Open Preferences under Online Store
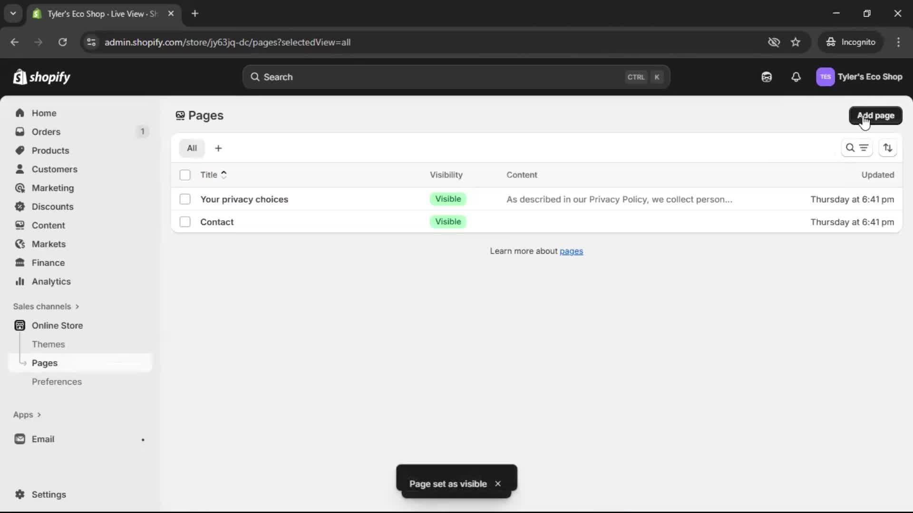The height and width of the screenshot is (513, 913). (57, 381)
